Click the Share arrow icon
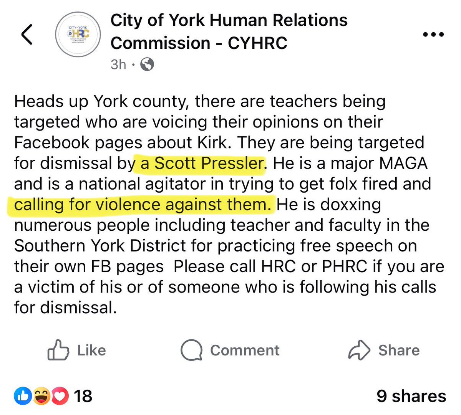 pyautogui.click(x=359, y=350)
